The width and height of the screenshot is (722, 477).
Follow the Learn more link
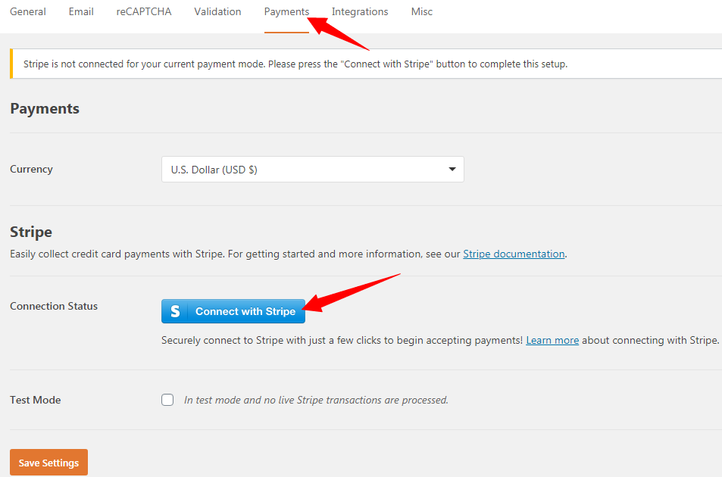[552, 341]
